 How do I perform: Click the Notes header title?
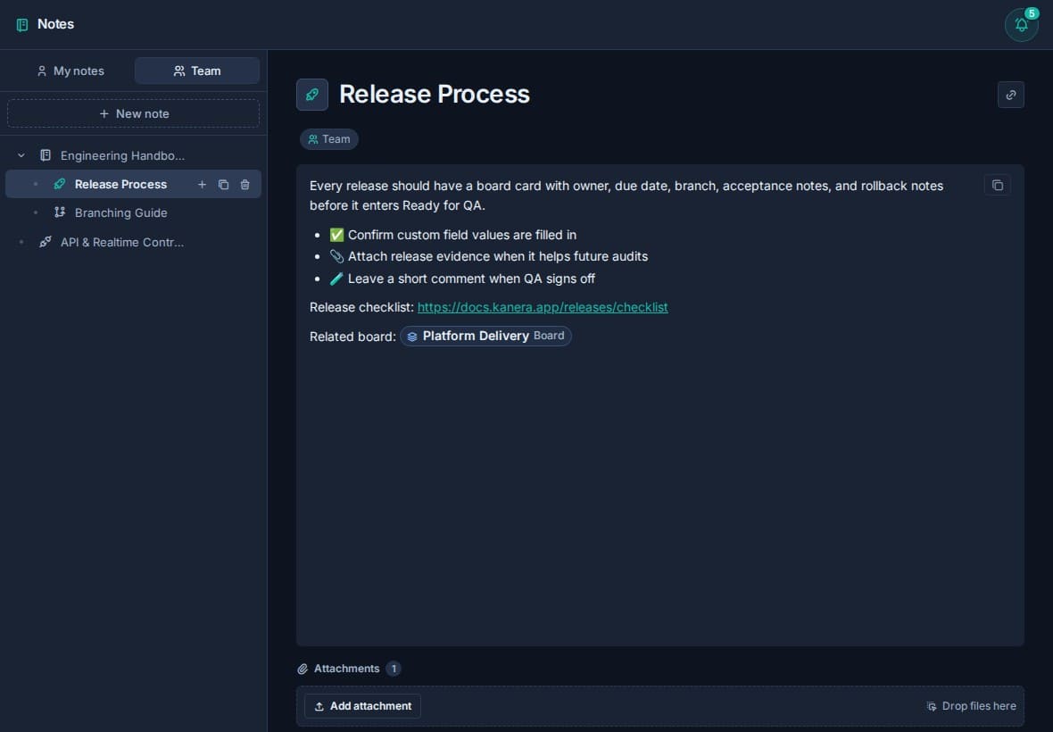(55, 24)
